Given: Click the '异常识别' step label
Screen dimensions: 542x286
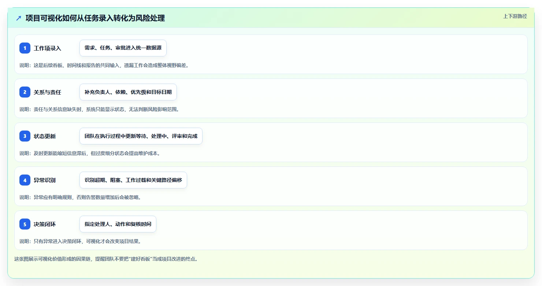Looking at the screenshot, I should point(45,180).
